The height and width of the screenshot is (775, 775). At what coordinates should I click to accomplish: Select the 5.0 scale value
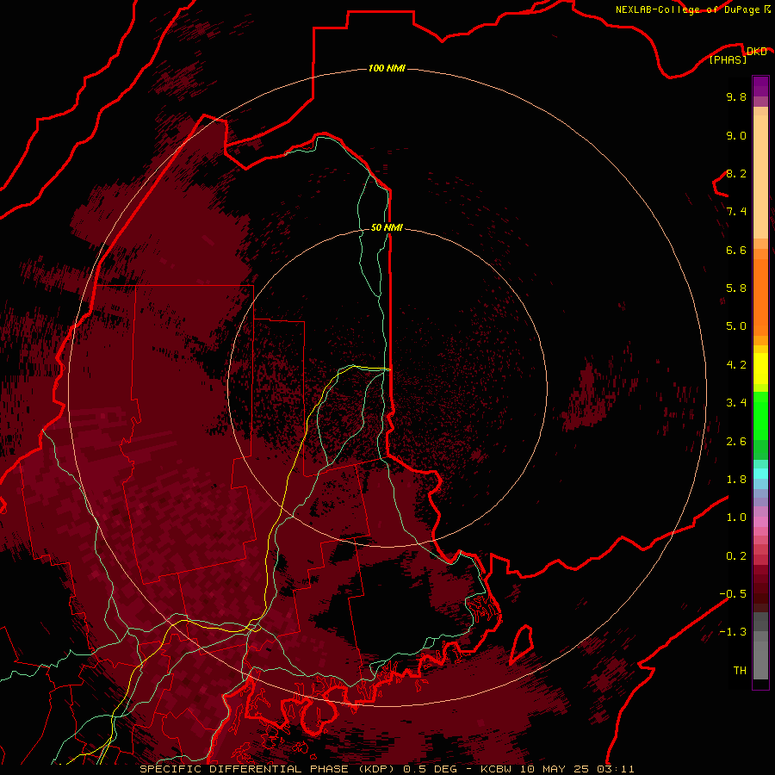(736, 326)
